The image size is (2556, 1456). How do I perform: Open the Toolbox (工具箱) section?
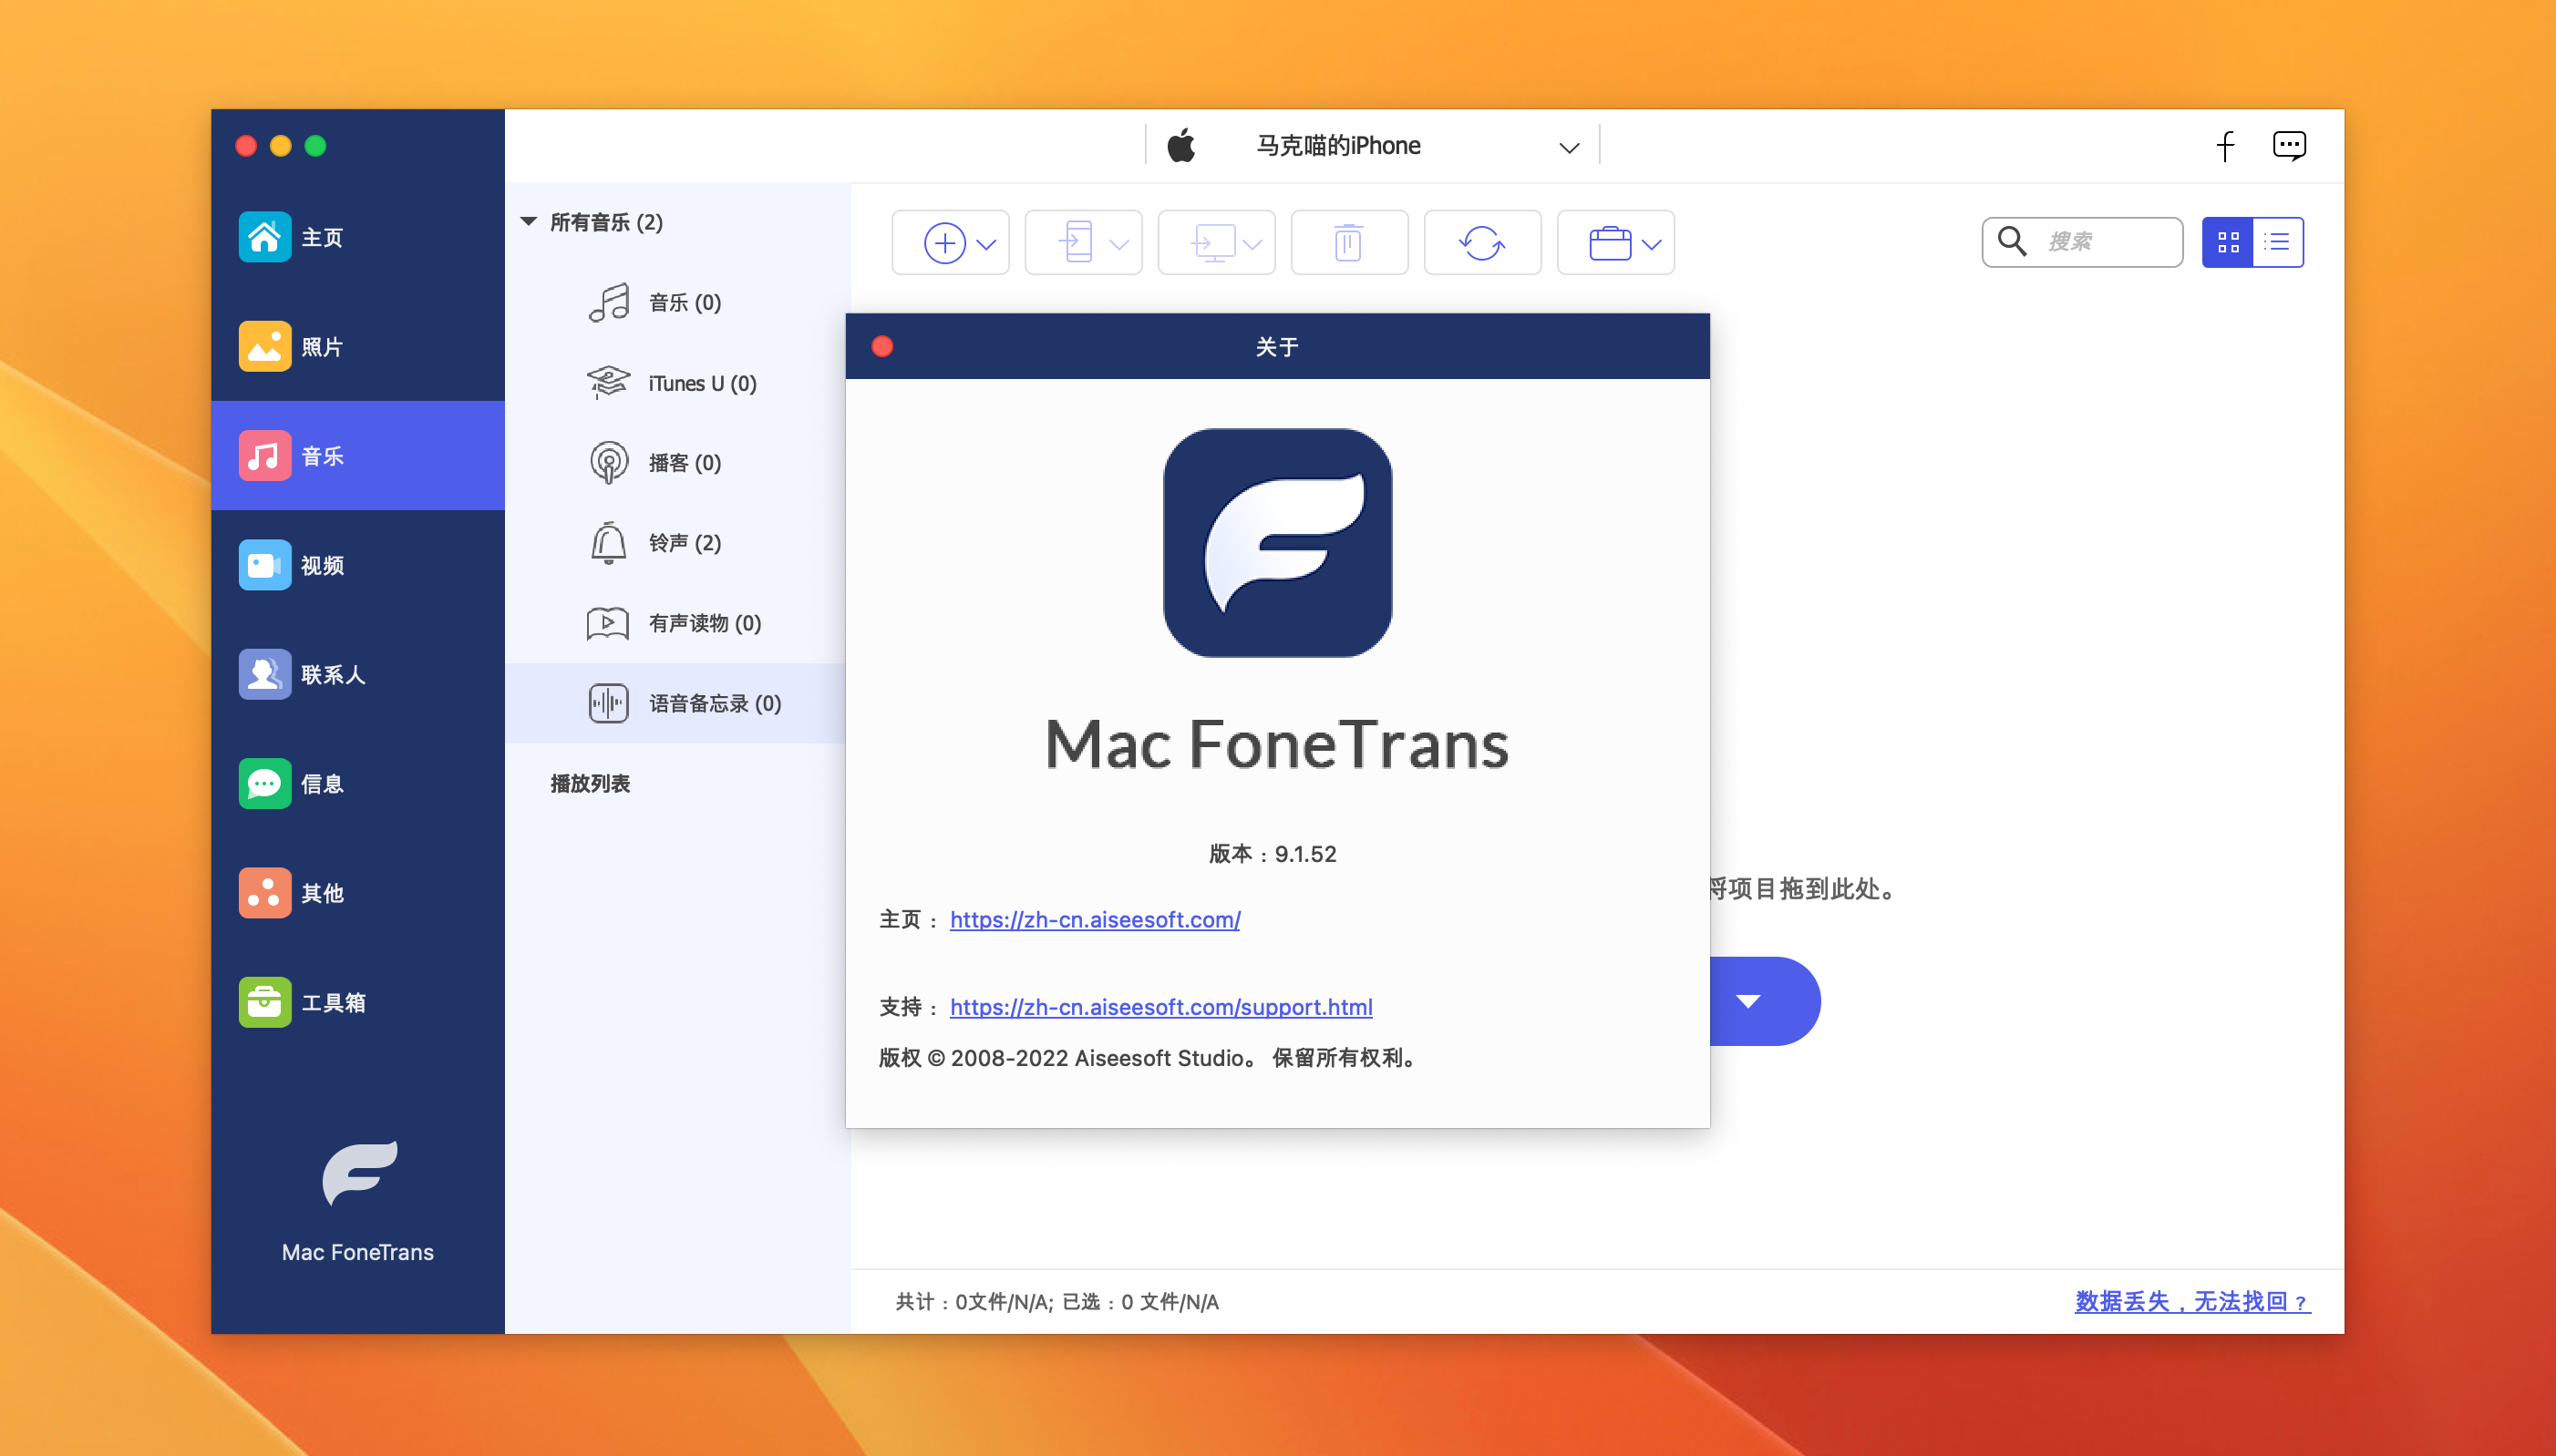coord(357,1001)
